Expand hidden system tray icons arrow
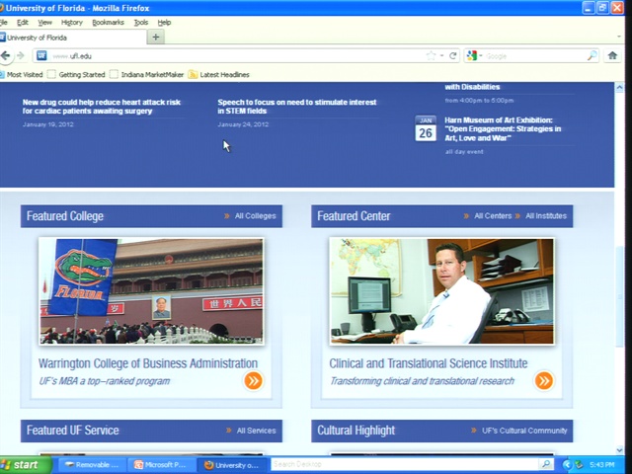 point(568,465)
